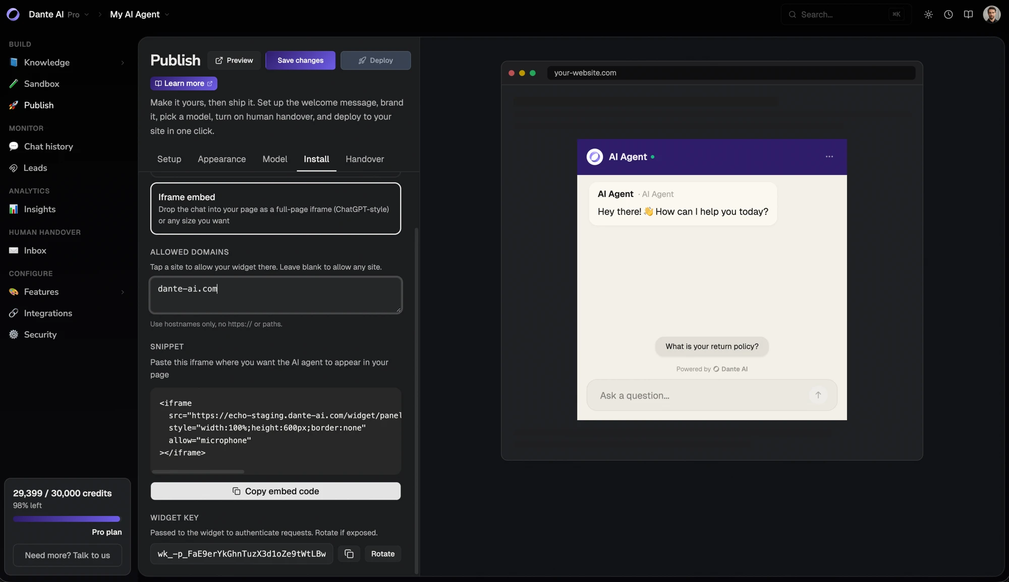The height and width of the screenshot is (582, 1009).
Task: Click Need more? Talk to us button
Action: pos(68,555)
